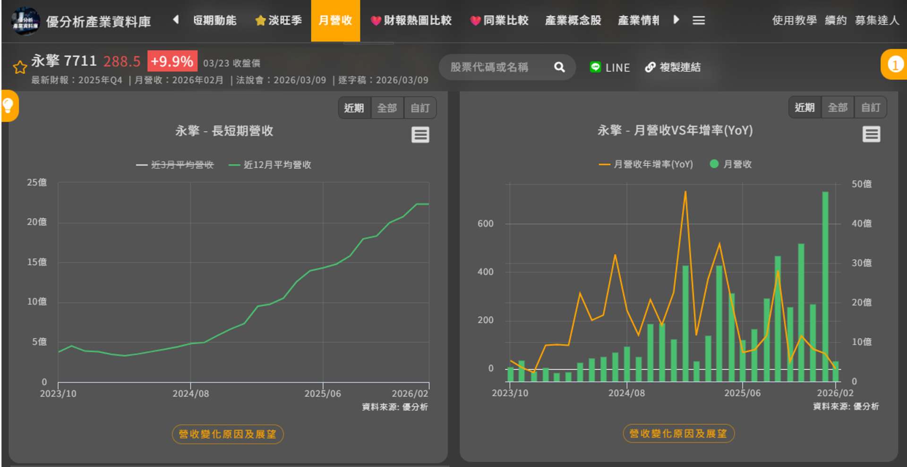907x467 pixels.
Task: Open the lightbulb tip icon on left edge
Action: click(9, 106)
